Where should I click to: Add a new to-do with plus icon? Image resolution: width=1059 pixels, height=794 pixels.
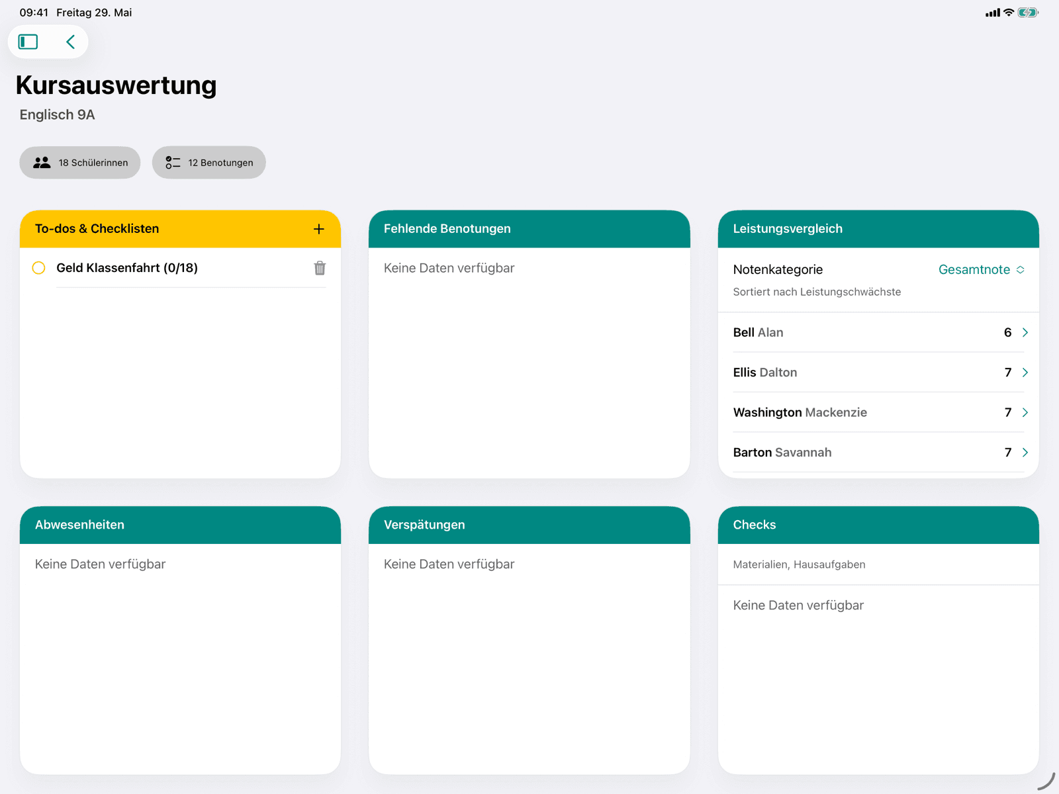click(319, 229)
